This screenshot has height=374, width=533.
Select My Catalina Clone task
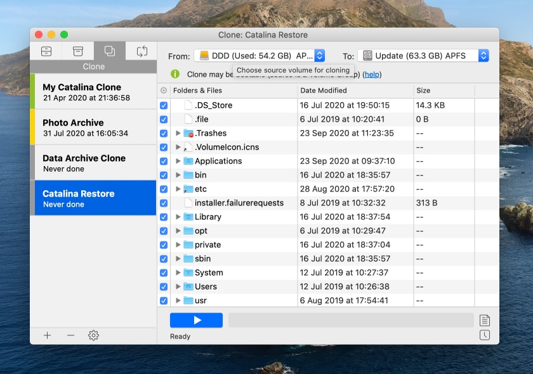pyautogui.click(x=93, y=92)
